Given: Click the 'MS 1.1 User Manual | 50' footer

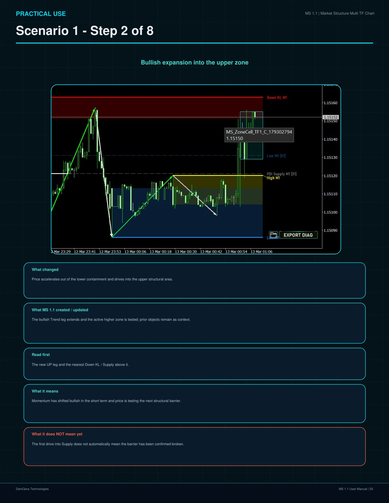Looking at the screenshot, I should (x=356, y=489).
